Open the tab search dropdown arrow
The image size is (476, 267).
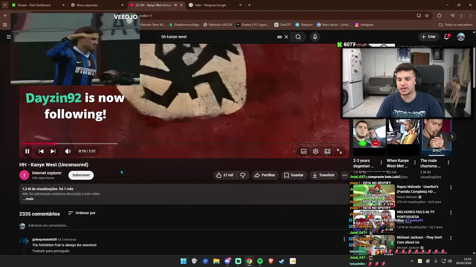[5, 5]
